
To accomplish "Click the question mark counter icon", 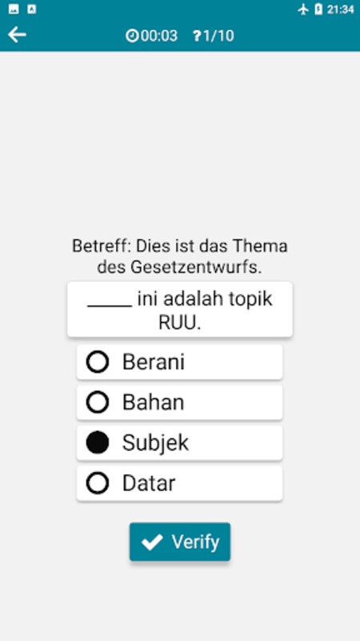I will pyautogui.click(x=198, y=36).
